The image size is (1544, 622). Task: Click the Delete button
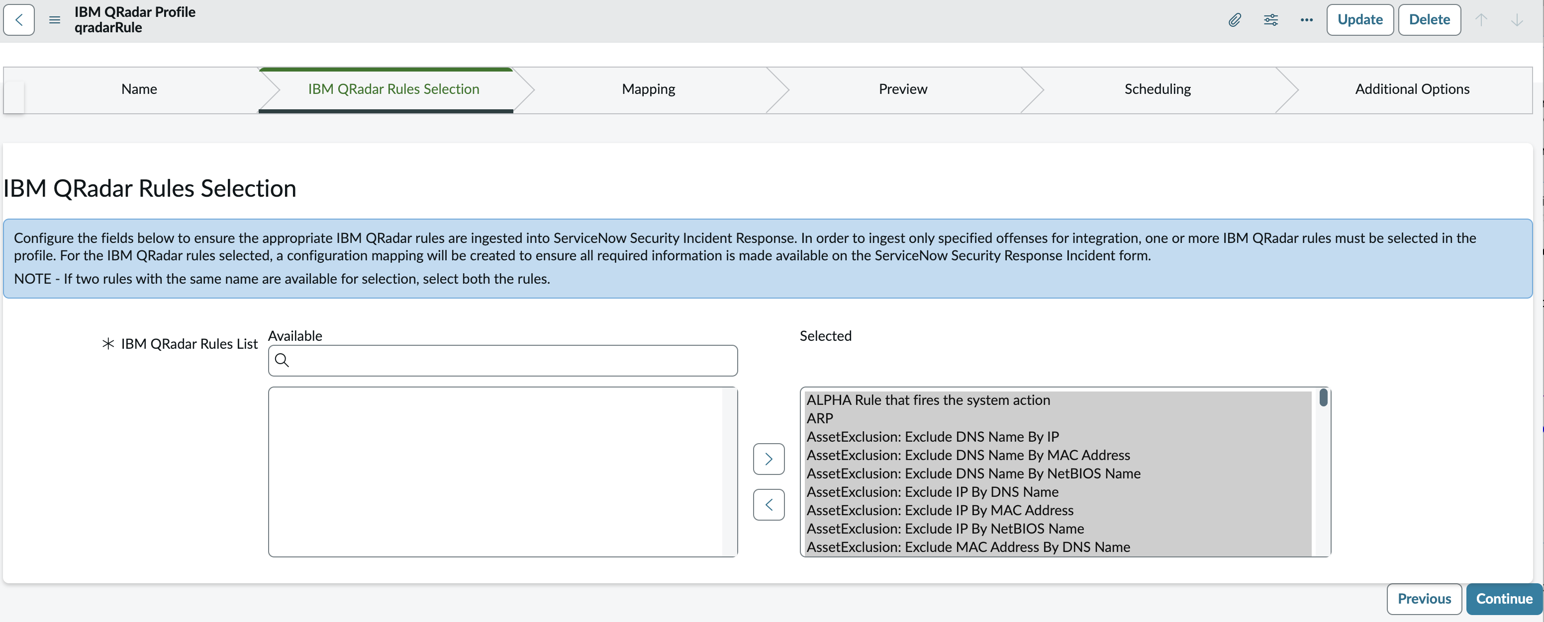[x=1429, y=20]
